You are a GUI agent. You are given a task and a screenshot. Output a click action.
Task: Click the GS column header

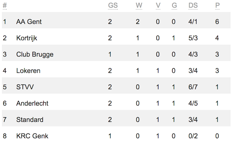tap(113, 6)
